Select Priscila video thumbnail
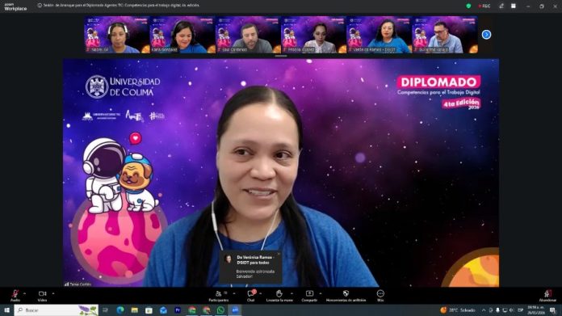The height and width of the screenshot is (316, 562). point(313,35)
